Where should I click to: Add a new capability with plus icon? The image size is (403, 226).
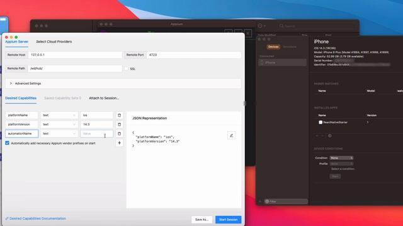tap(119, 143)
